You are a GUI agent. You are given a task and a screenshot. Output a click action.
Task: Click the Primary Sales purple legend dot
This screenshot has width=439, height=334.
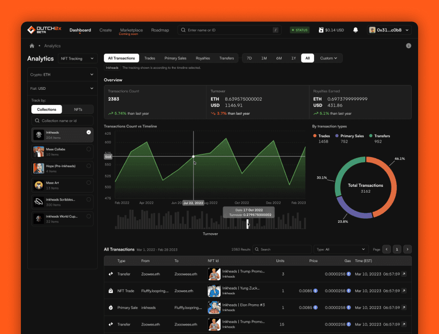click(337, 136)
